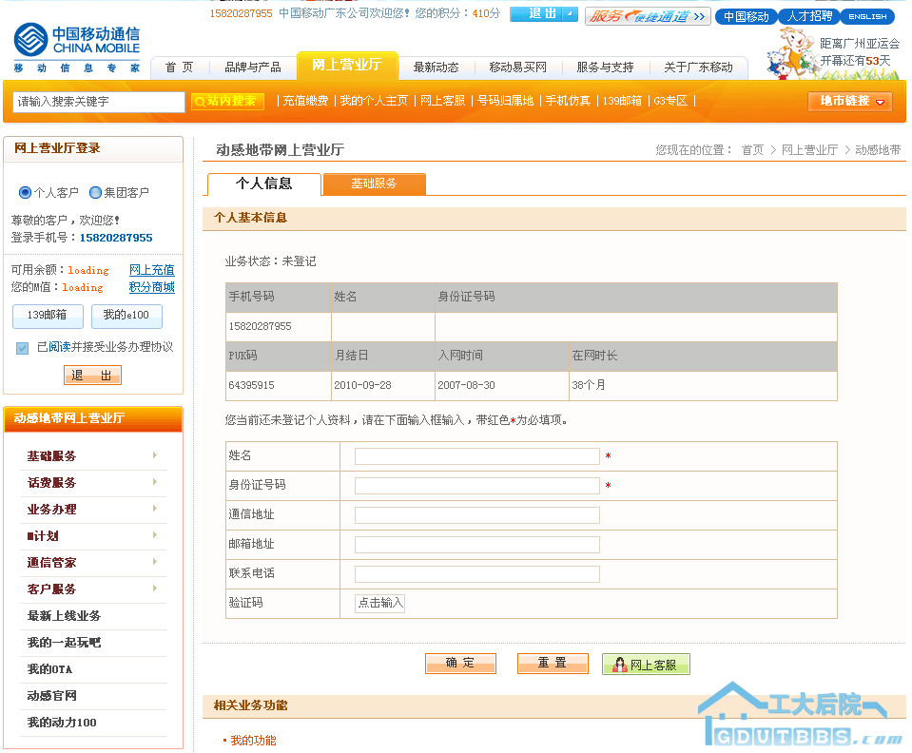Click the 重置 reset button
This screenshot has height=753, width=912.
[552, 663]
